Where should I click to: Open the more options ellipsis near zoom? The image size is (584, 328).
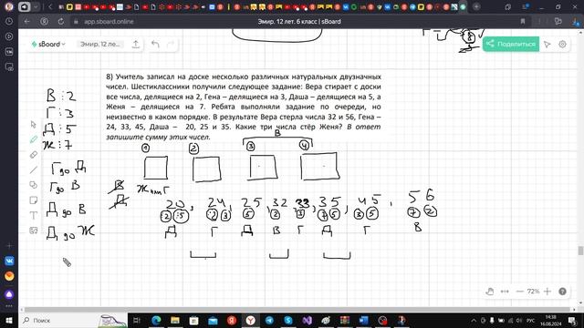(x=505, y=292)
